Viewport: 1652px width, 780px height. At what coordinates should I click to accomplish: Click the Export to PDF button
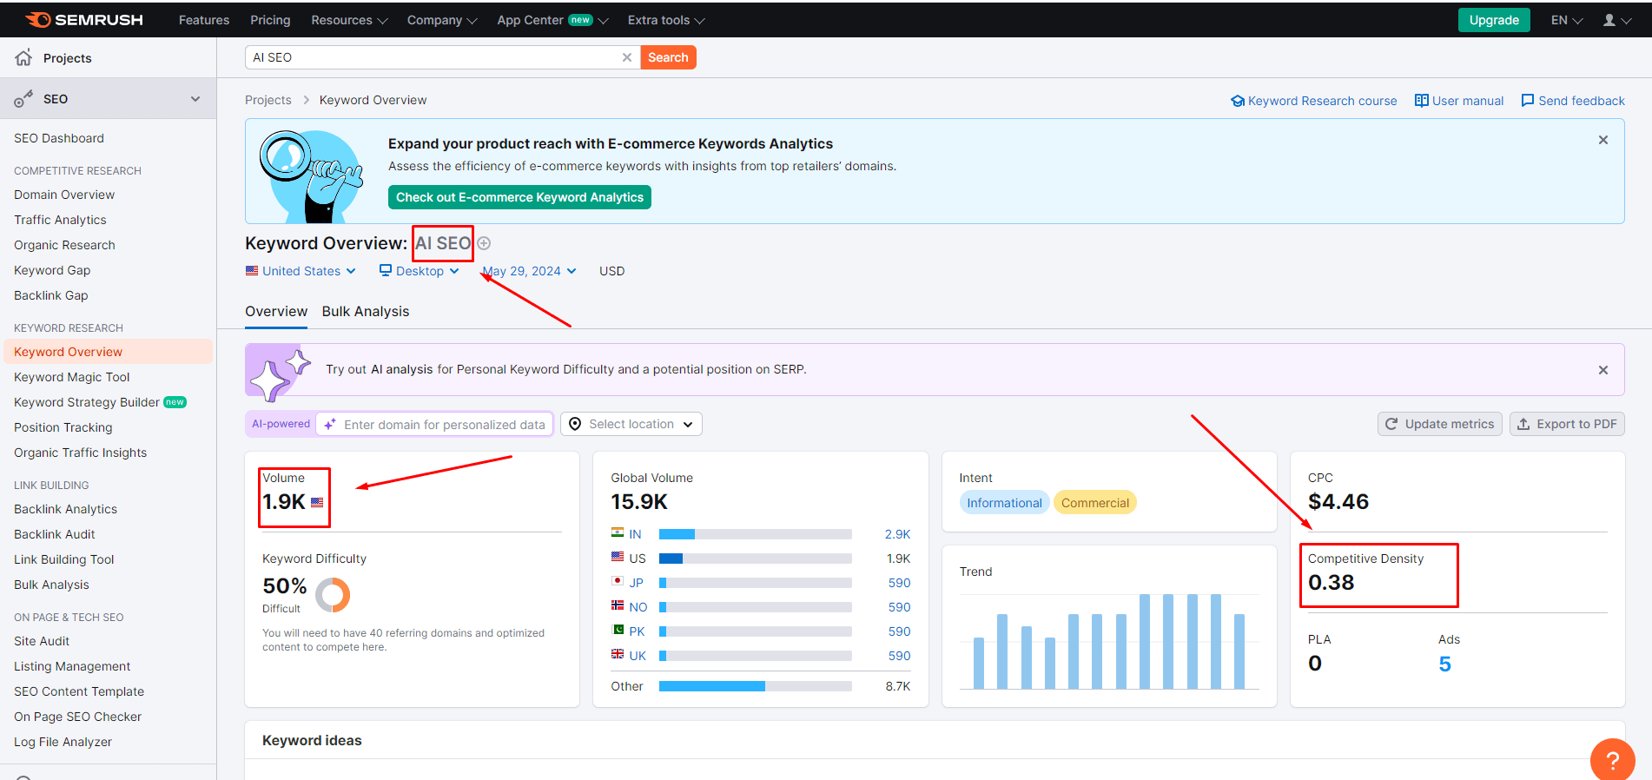click(1567, 424)
